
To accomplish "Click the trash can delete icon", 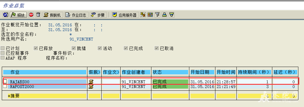I will (x=39, y=15).
